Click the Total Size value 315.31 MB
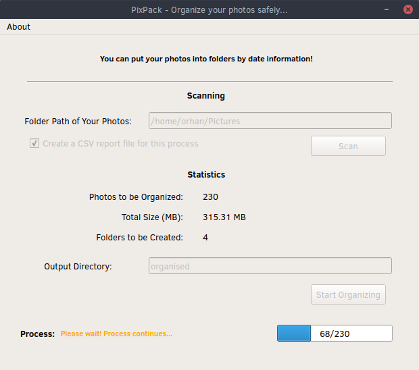The height and width of the screenshot is (370, 419). (x=224, y=217)
